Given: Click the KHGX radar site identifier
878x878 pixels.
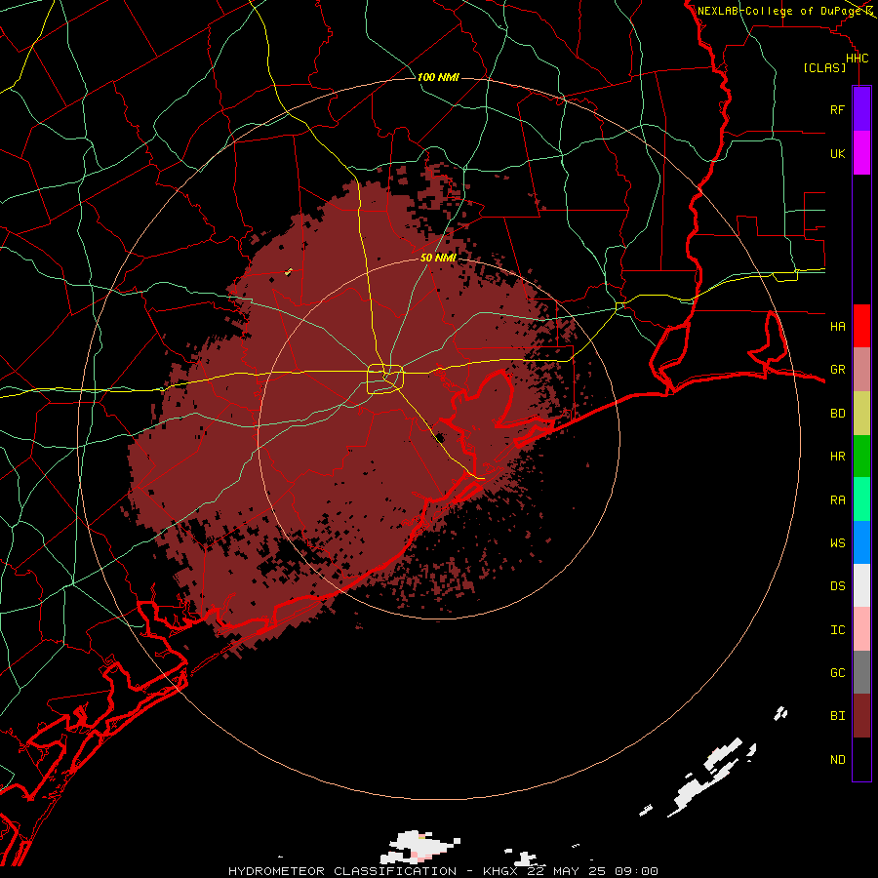Looking at the screenshot, I should click(500, 871).
